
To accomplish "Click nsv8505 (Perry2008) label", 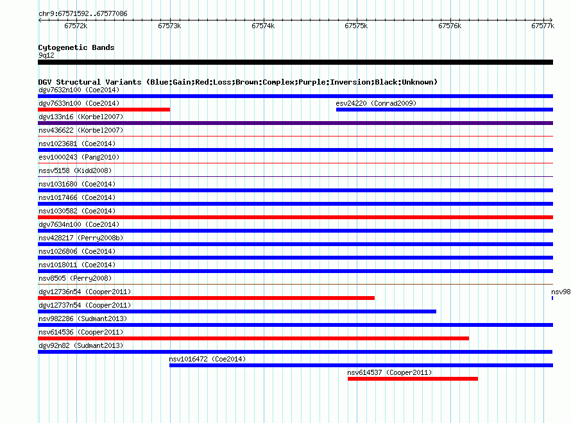I will [x=75, y=278].
